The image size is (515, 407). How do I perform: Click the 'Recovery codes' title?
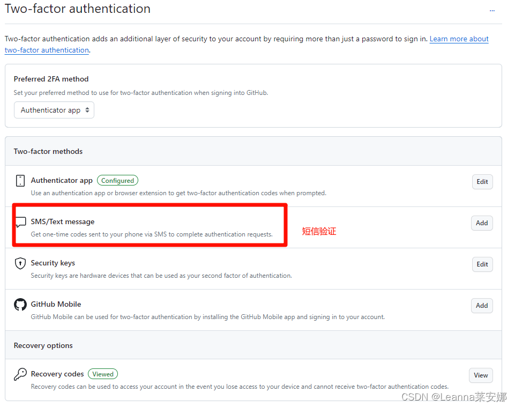coord(57,374)
